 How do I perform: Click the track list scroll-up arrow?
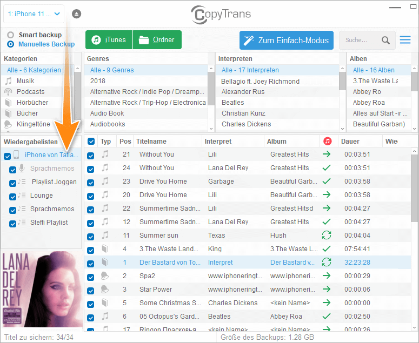(x=414, y=151)
